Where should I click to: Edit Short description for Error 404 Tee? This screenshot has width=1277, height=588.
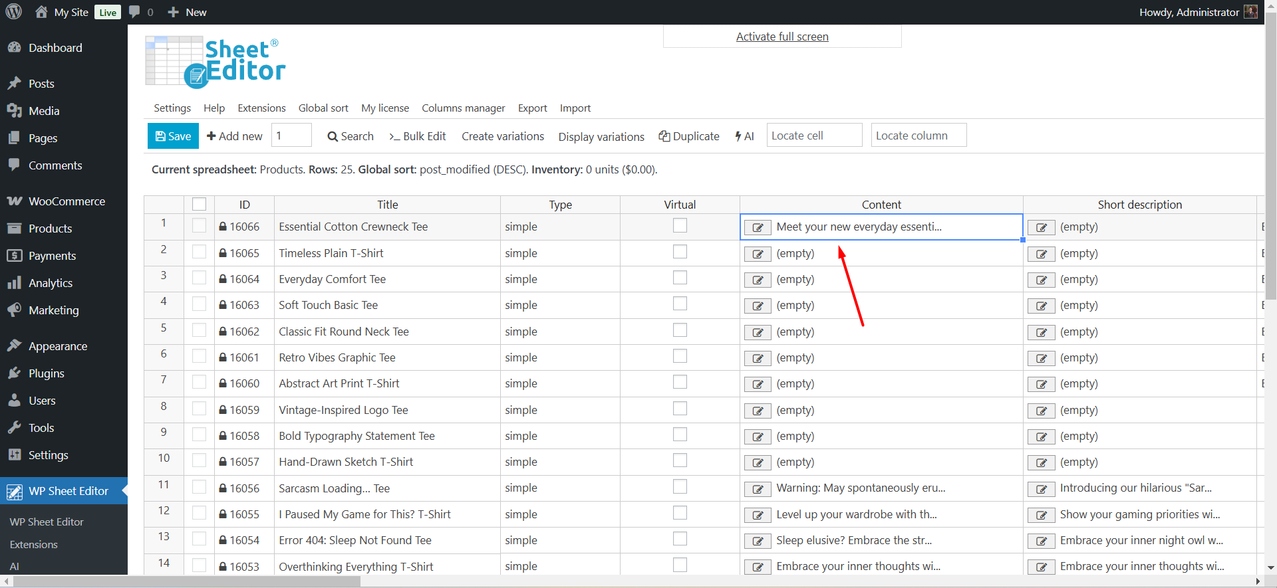point(1042,541)
